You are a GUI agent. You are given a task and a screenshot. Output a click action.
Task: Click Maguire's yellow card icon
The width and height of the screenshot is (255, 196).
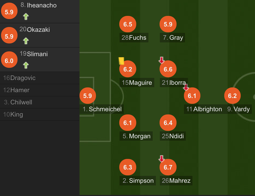click(x=121, y=61)
